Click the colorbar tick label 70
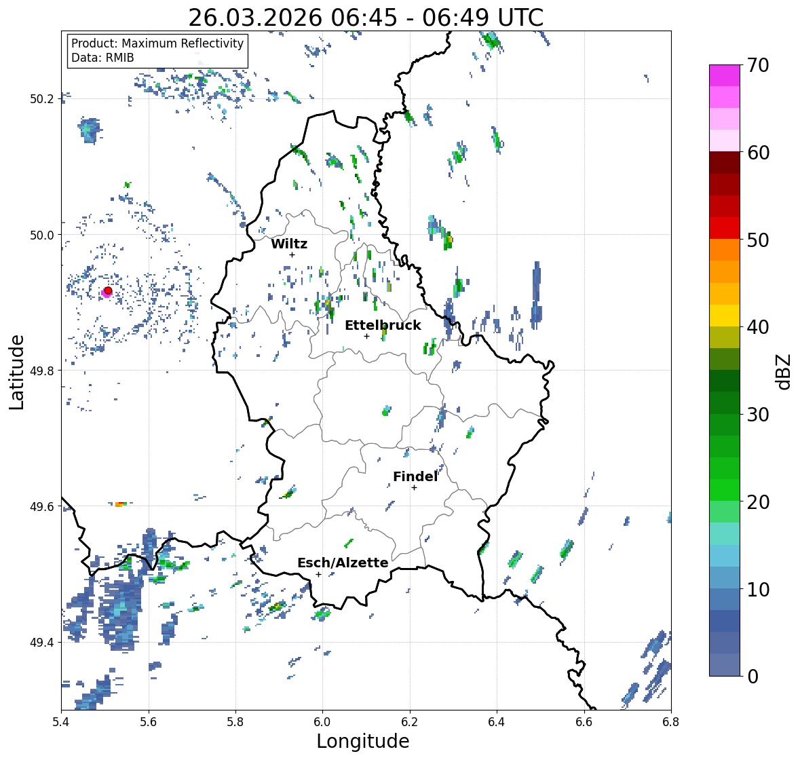 coord(758,65)
